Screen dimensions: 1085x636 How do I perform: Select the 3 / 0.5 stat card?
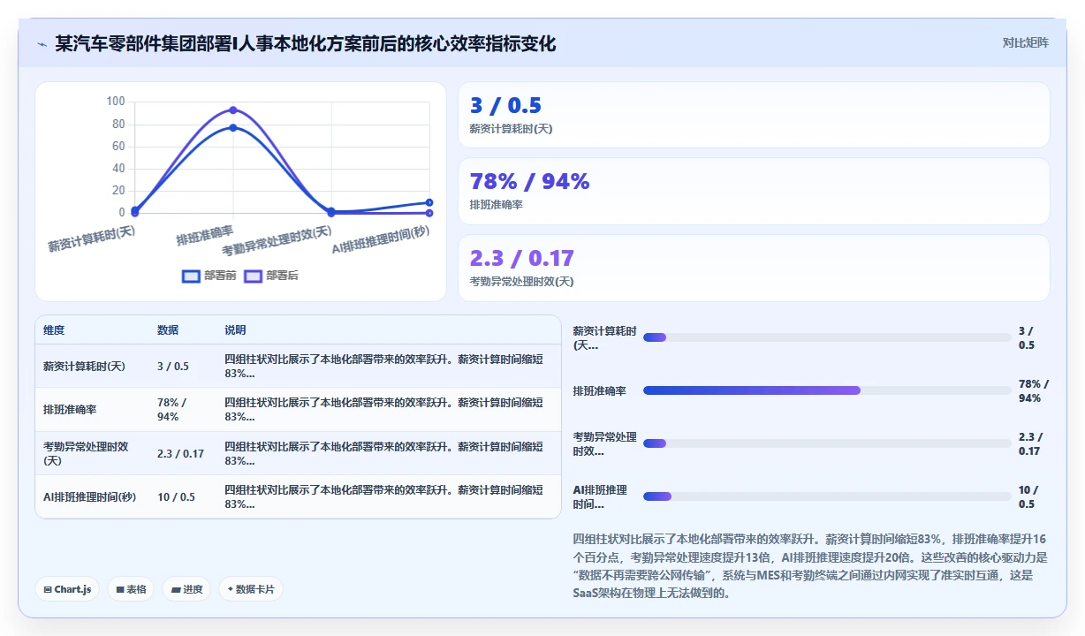point(754,115)
